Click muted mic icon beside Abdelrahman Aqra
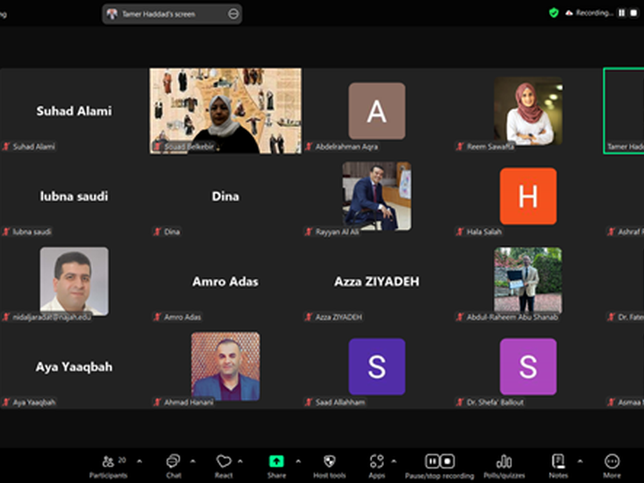The height and width of the screenshot is (483, 644). point(309,147)
